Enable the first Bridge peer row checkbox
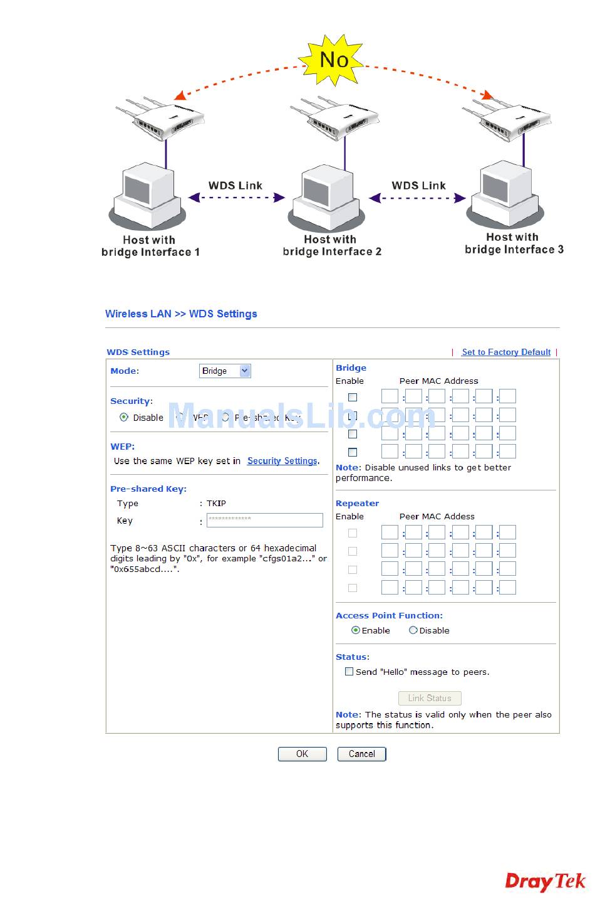This screenshot has height=900, width=595. pos(353,397)
